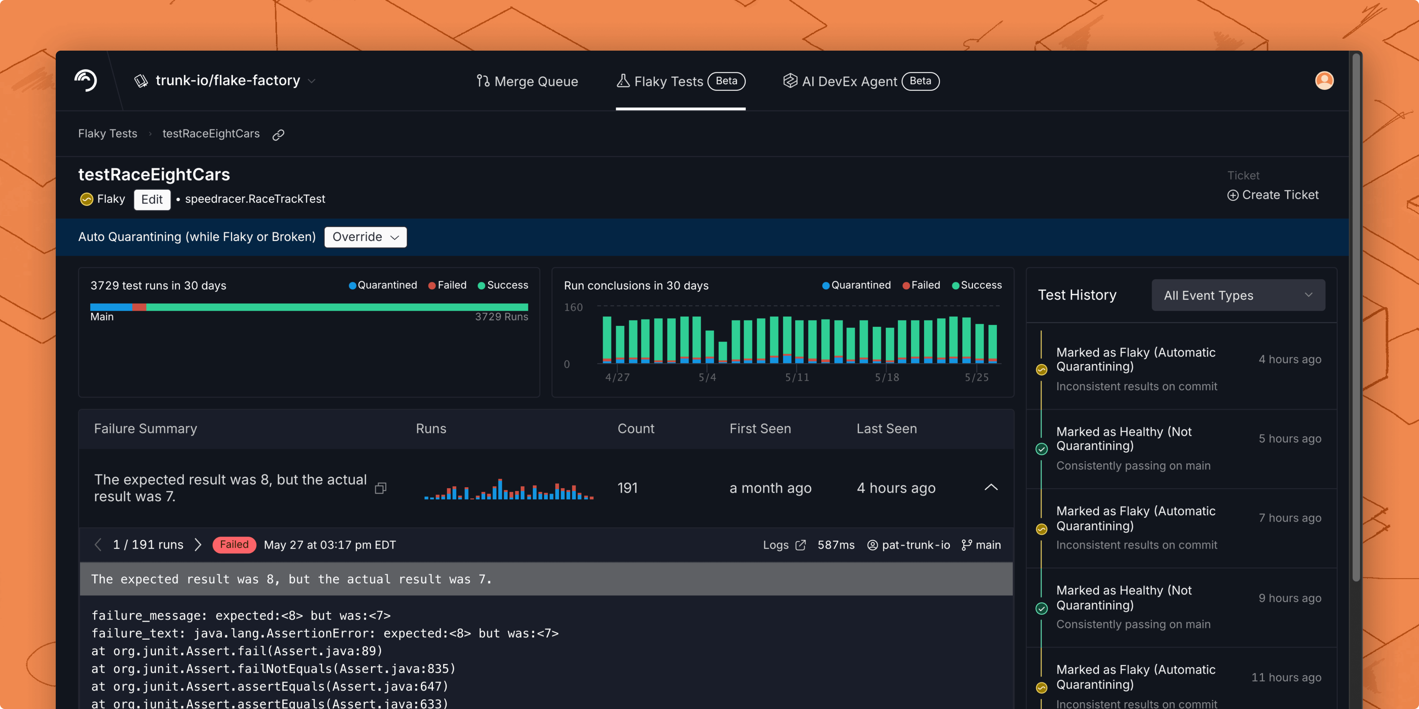Click the page vertical scrollbar
The image size is (1419, 709).
point(1356,317)
